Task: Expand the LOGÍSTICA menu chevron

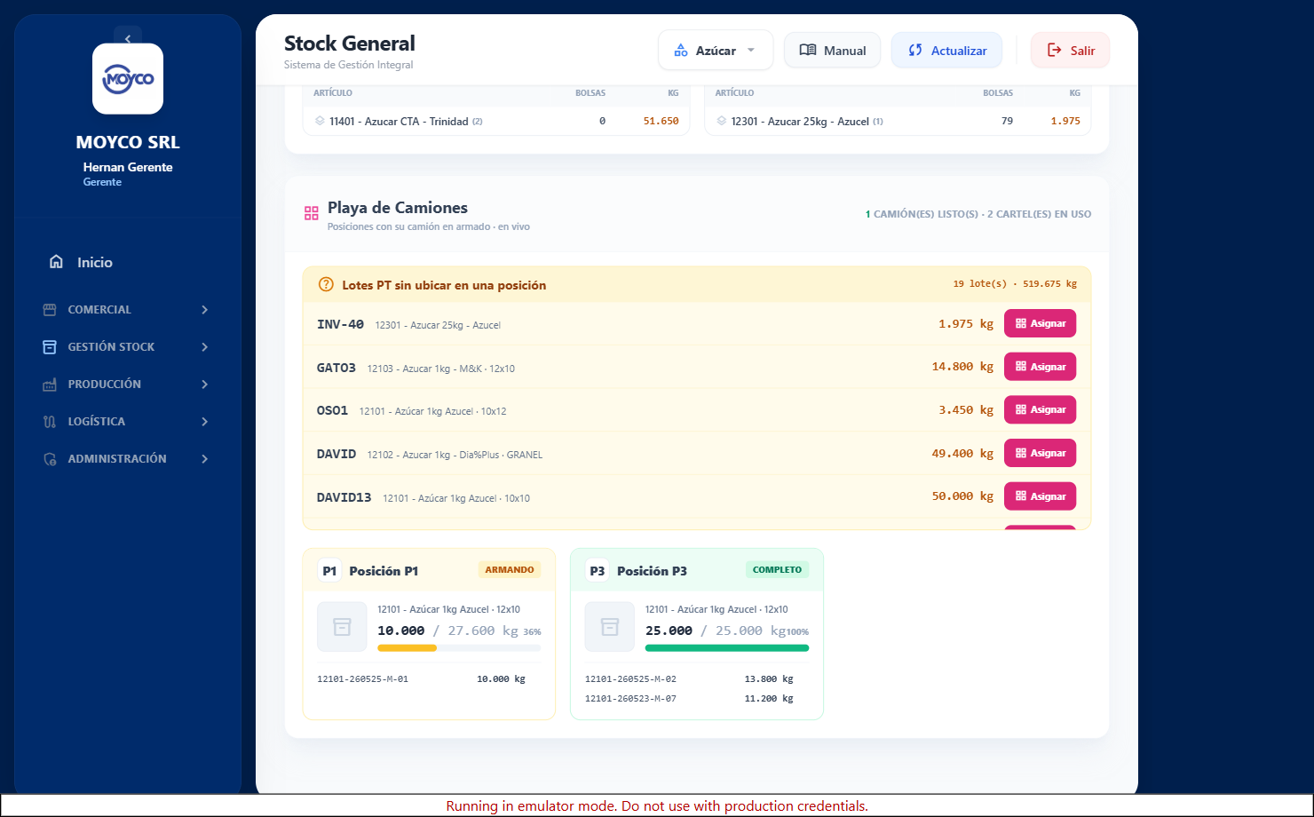Action: pyautogui.click(x=205, y=422)
